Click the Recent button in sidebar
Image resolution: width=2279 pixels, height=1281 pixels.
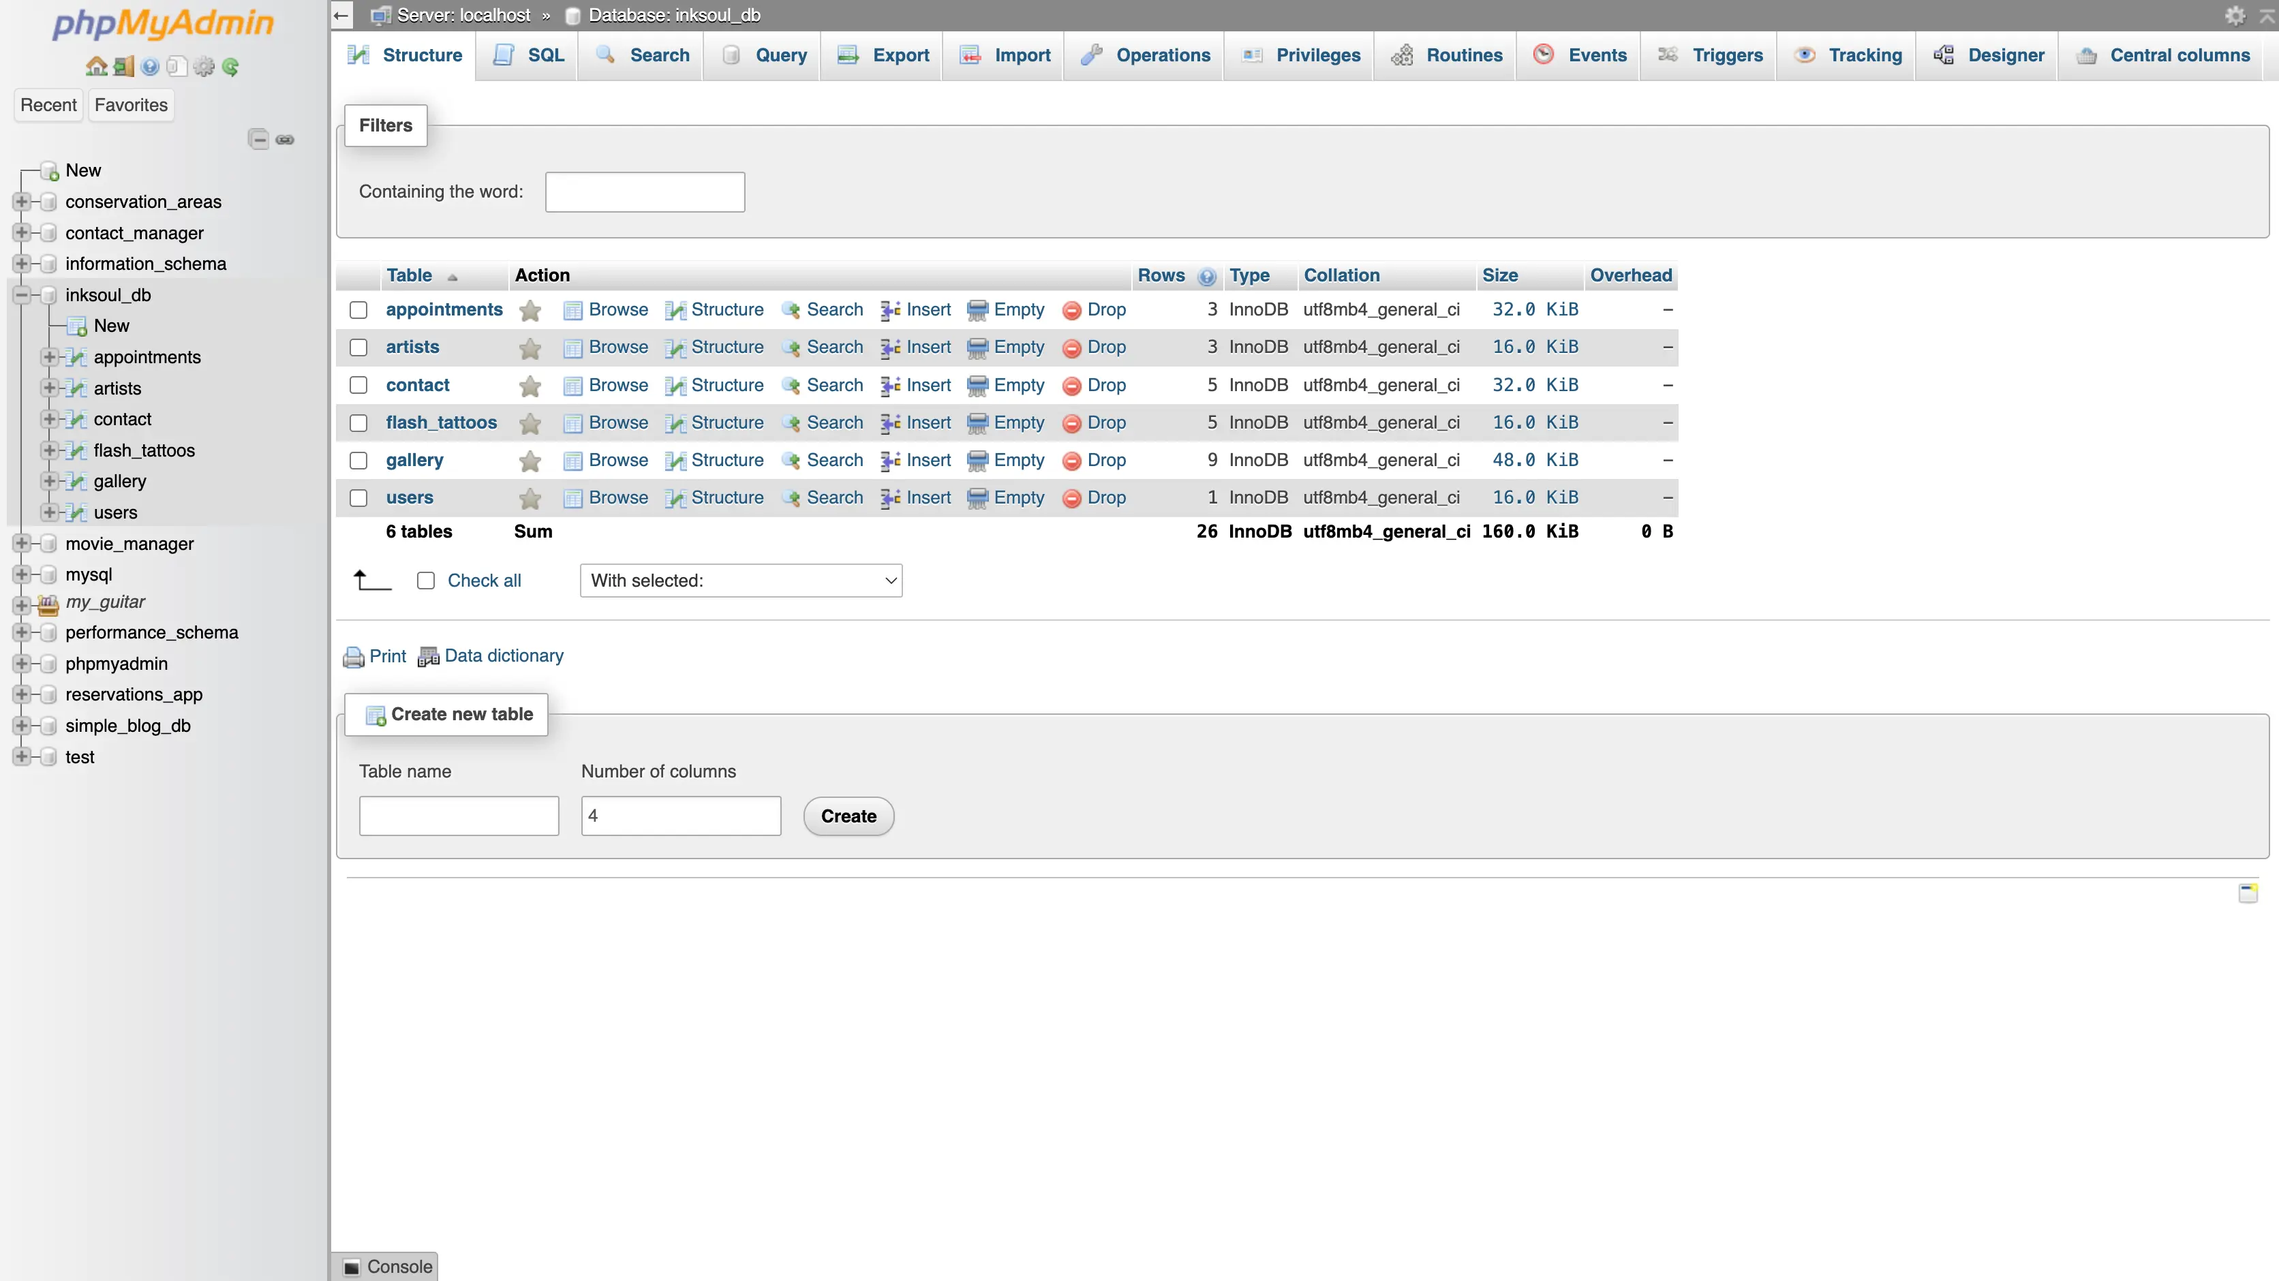tap(48, 106)
